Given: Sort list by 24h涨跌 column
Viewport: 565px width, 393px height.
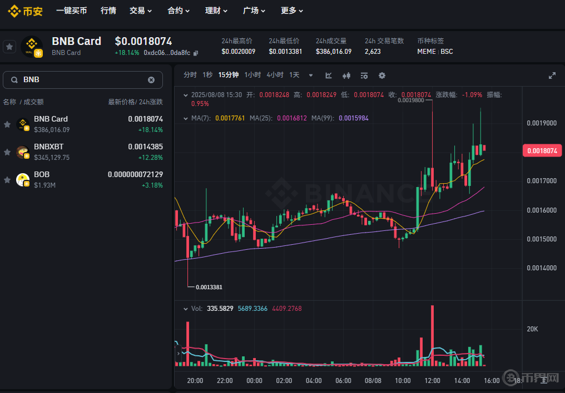Looking at the screenshot, I should [x=151, y=102].
